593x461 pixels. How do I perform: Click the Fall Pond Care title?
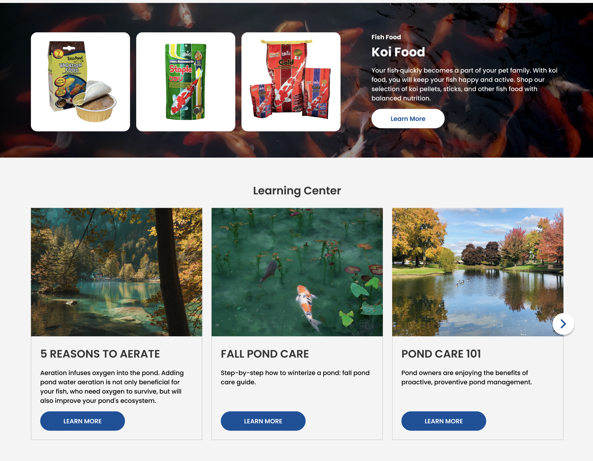[x=265, y=354]
